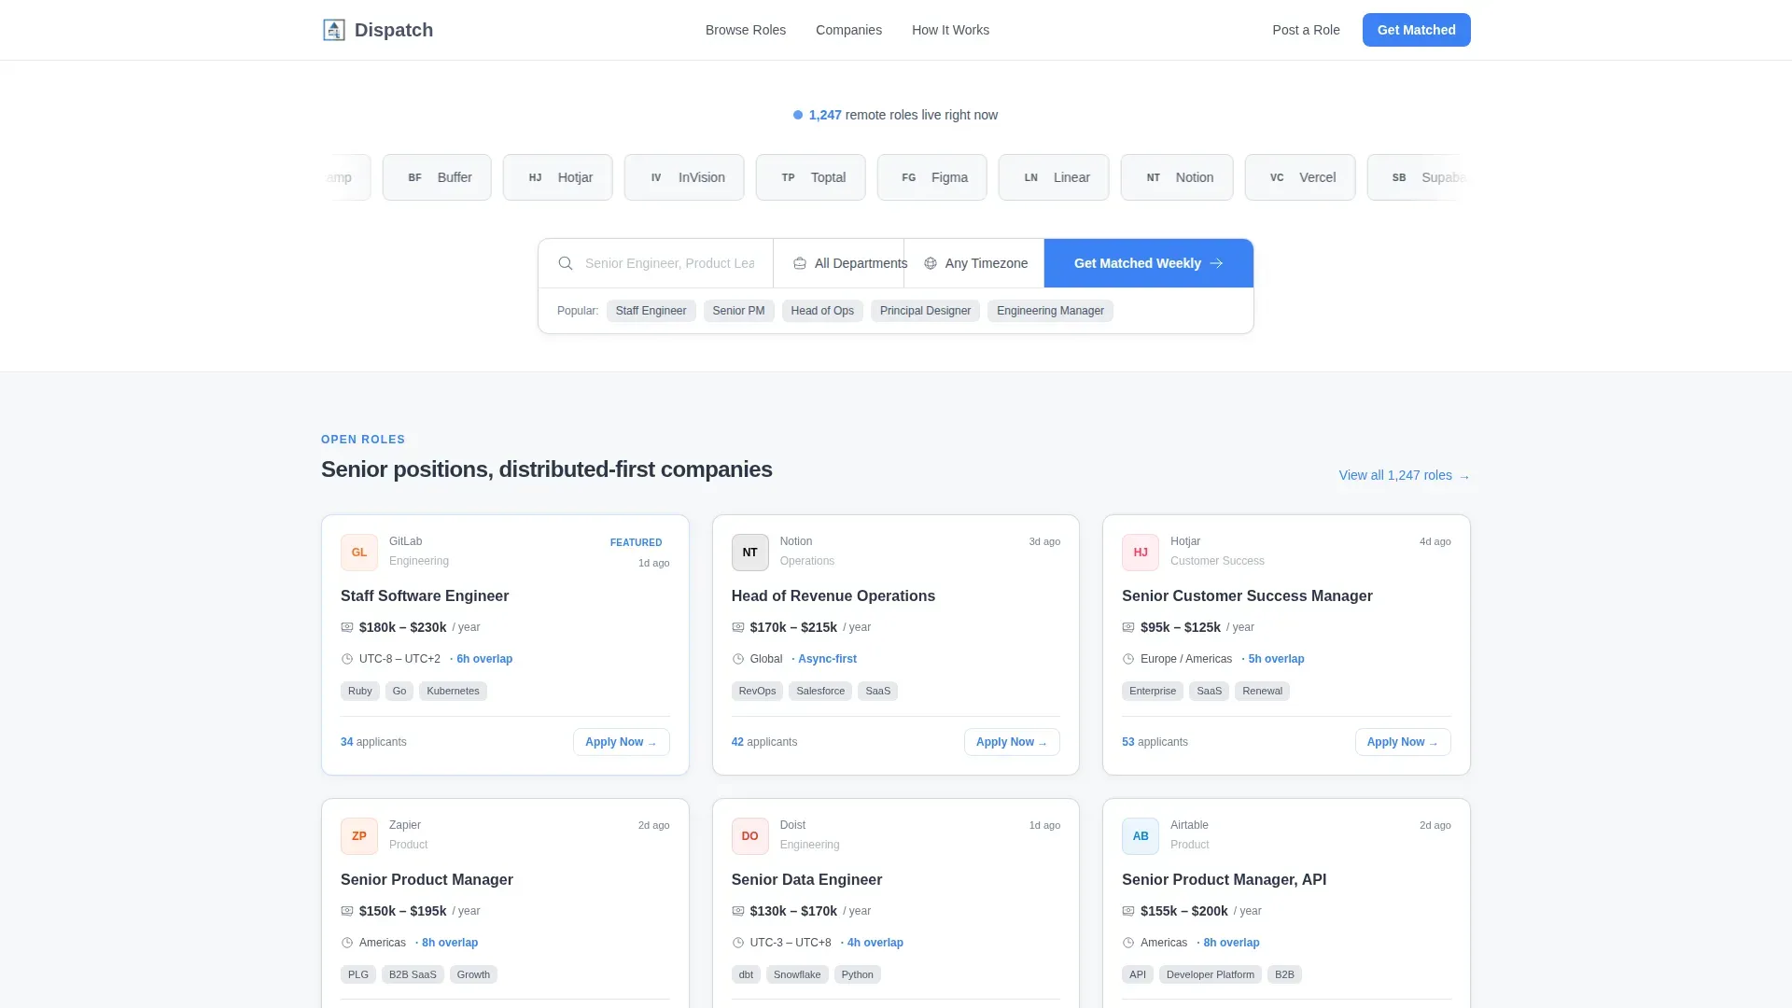Click the FEATURED badge on GitLab card
Screen dimensions: 1792x1008
tap(636, 542)
